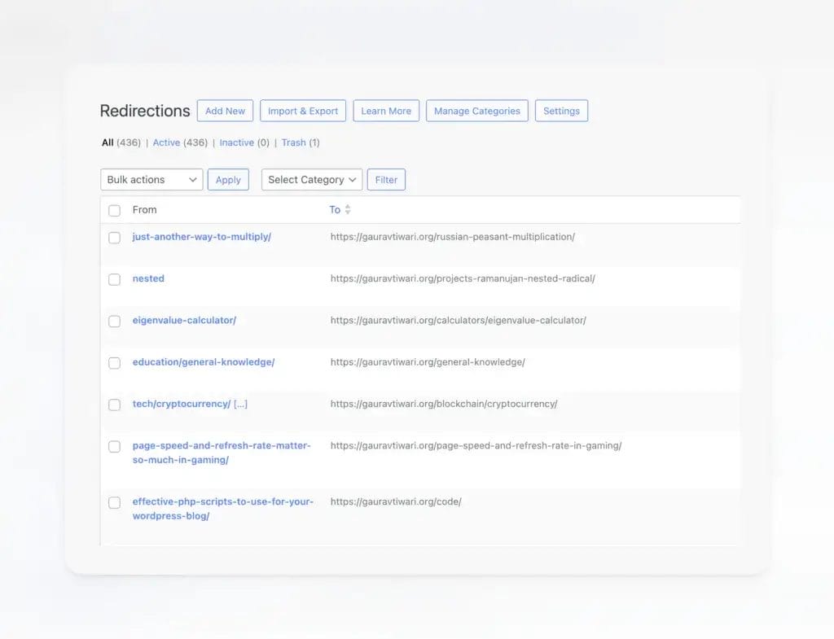Sort redirects by the To column

tap(340, 209)
